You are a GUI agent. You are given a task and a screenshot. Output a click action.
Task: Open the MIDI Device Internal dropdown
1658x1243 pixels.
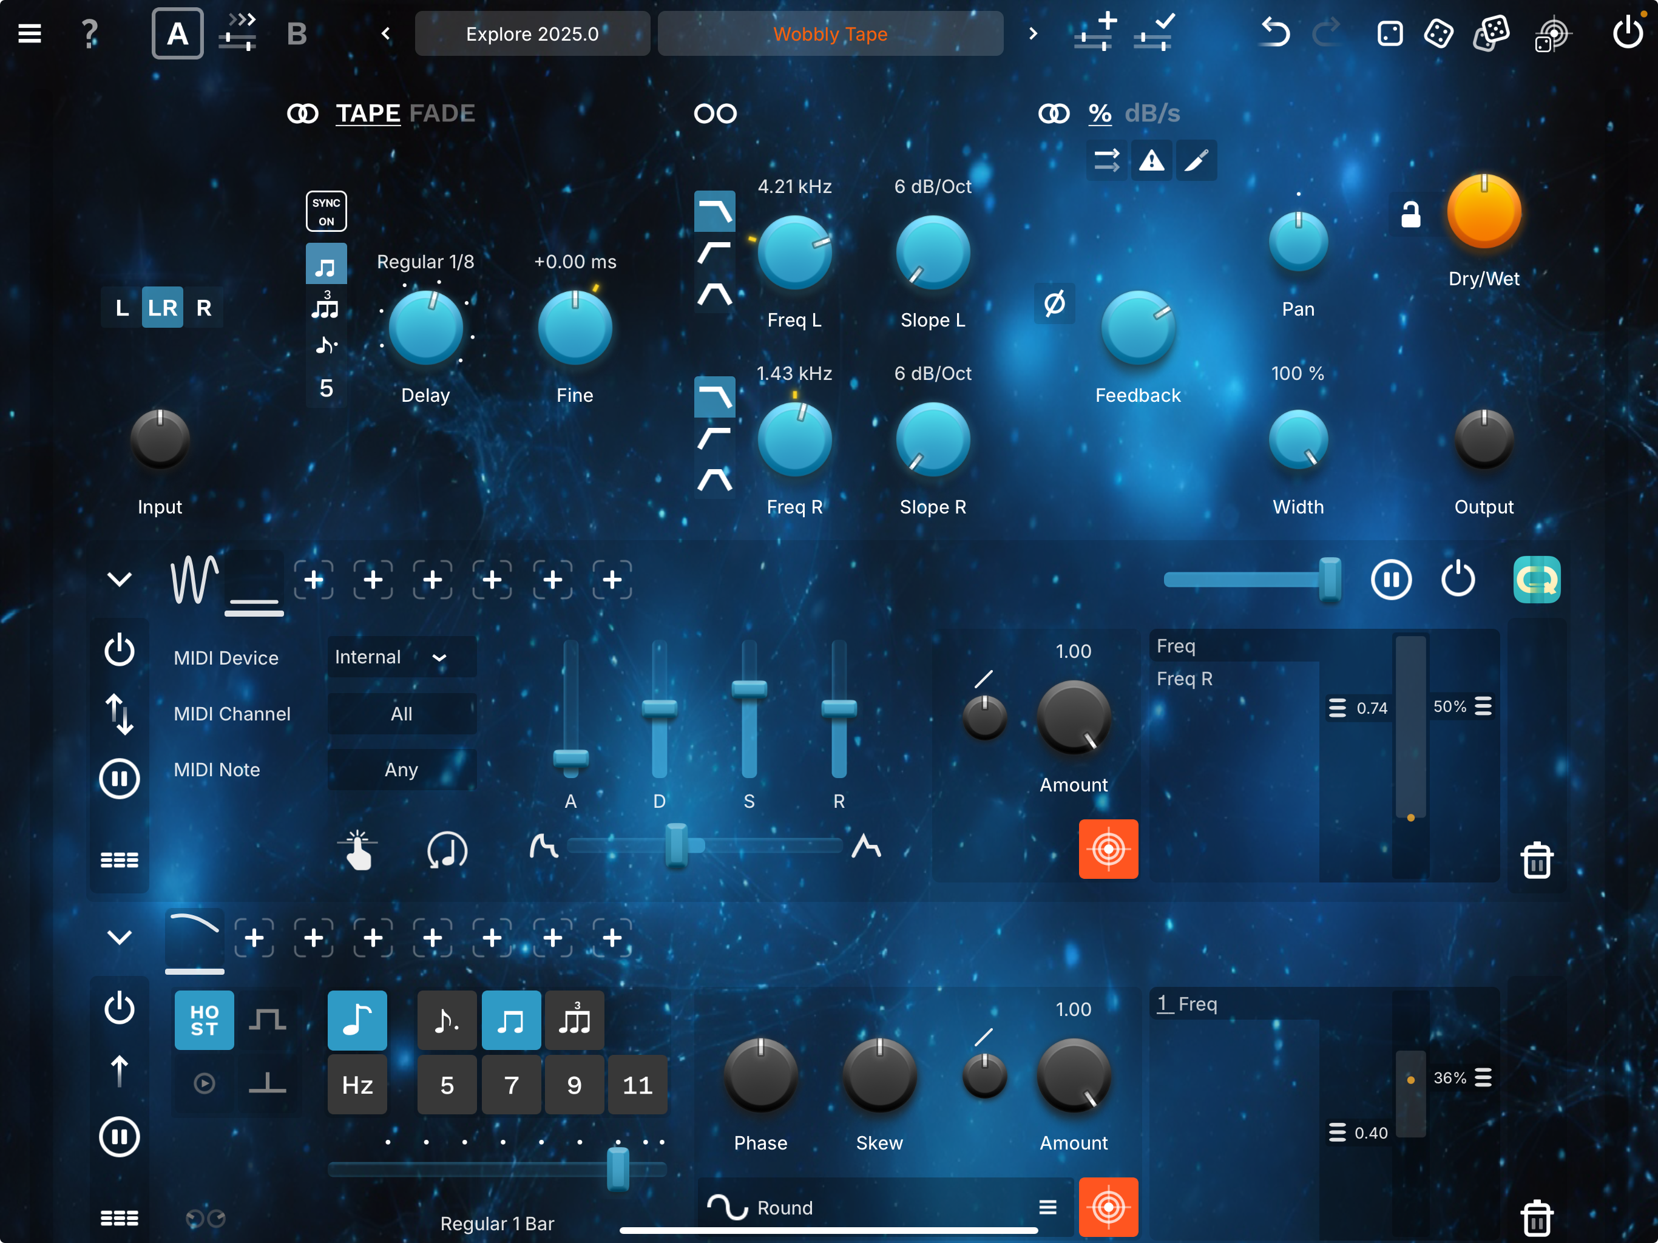click(401, 657)
